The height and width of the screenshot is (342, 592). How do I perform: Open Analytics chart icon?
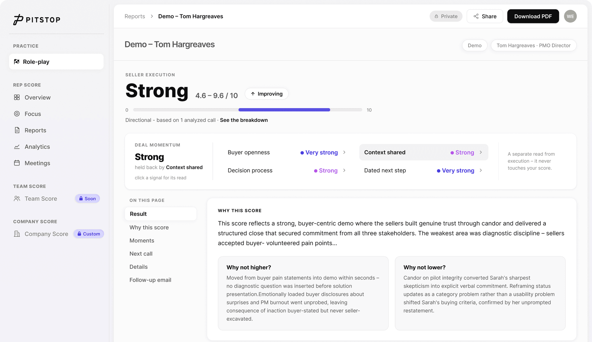[x=17, y=147]
